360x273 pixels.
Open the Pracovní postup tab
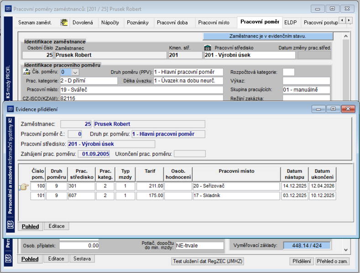pyautogui.click(x=321, y=22)
